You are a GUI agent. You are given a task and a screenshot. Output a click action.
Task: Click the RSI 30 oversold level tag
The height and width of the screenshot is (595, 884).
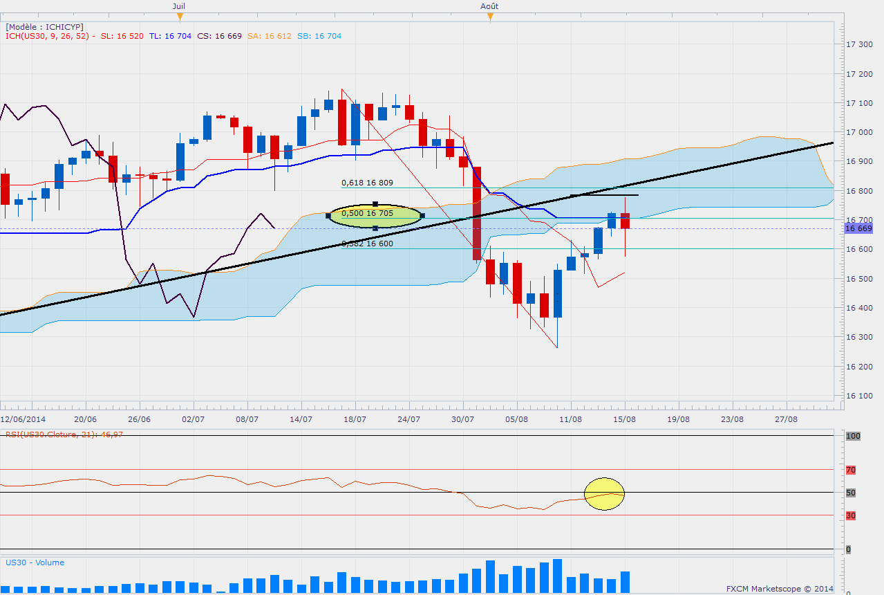(x=851, y=515)
